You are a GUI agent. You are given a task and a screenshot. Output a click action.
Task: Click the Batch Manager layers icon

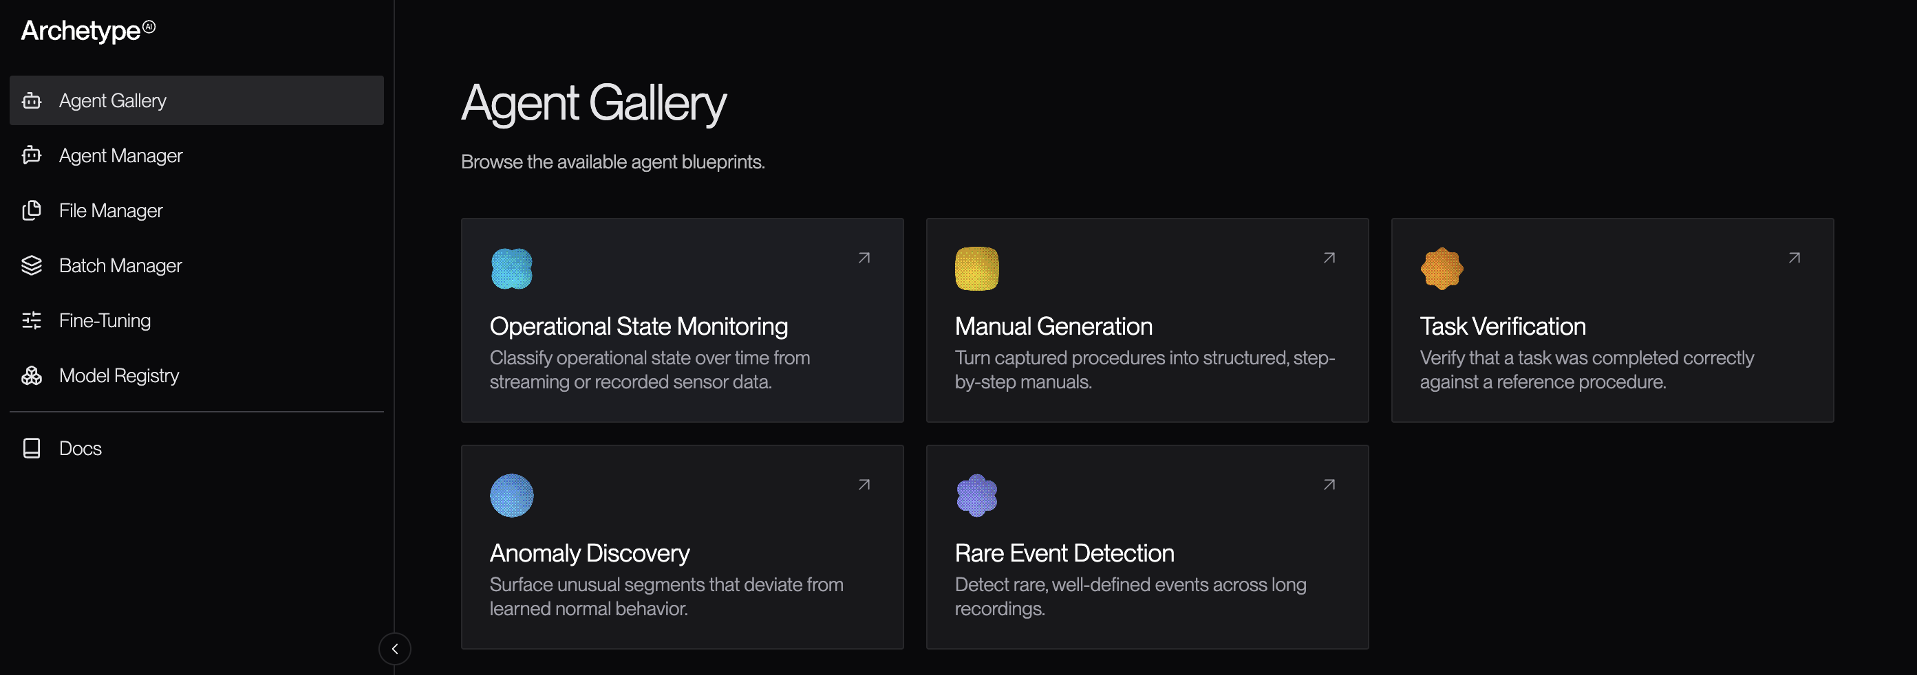pos(31,265)
